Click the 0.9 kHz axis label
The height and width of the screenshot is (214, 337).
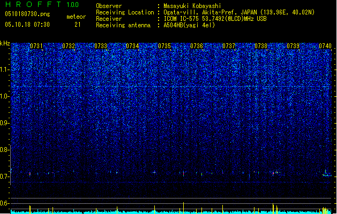pos(5,123)
